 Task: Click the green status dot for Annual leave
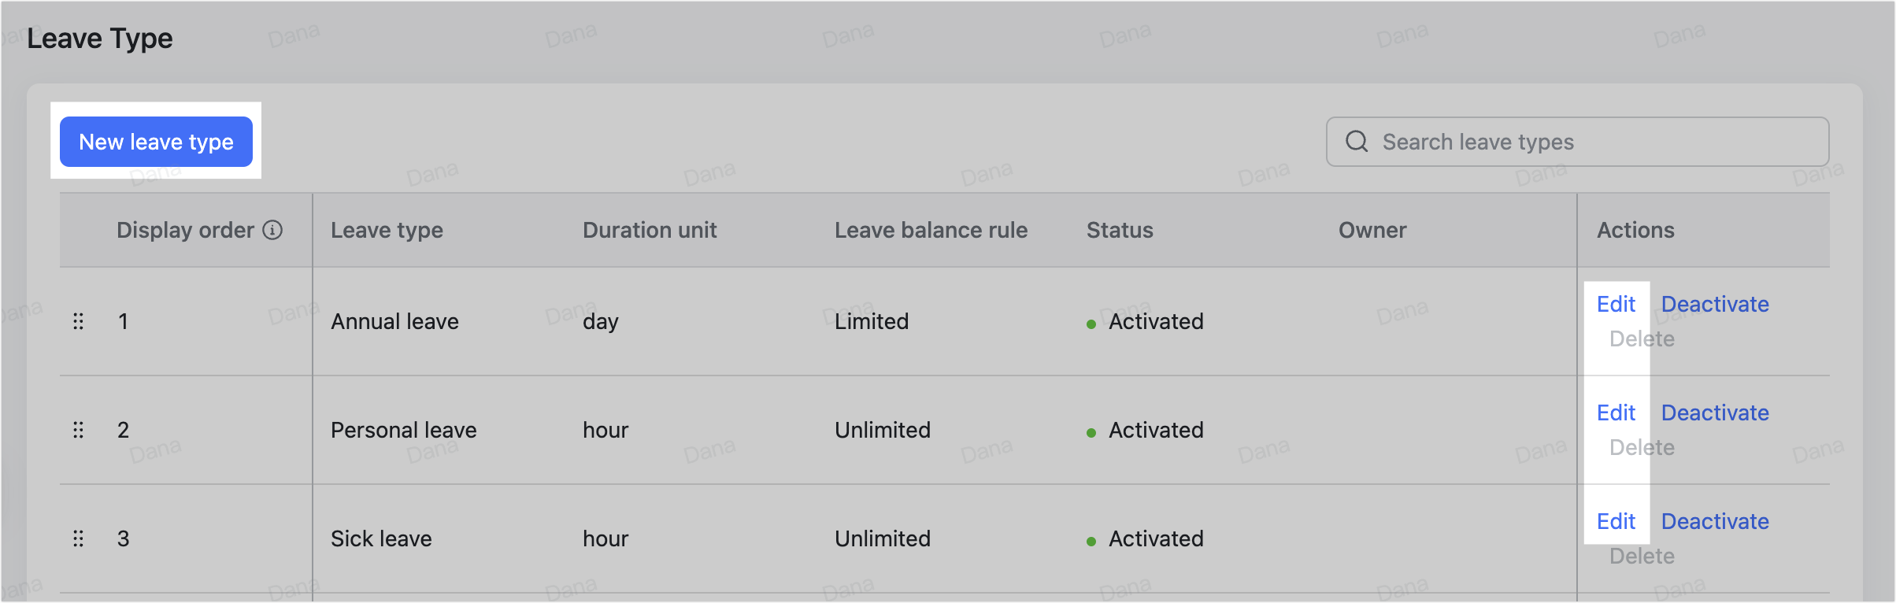click(x=1091, y=323)
